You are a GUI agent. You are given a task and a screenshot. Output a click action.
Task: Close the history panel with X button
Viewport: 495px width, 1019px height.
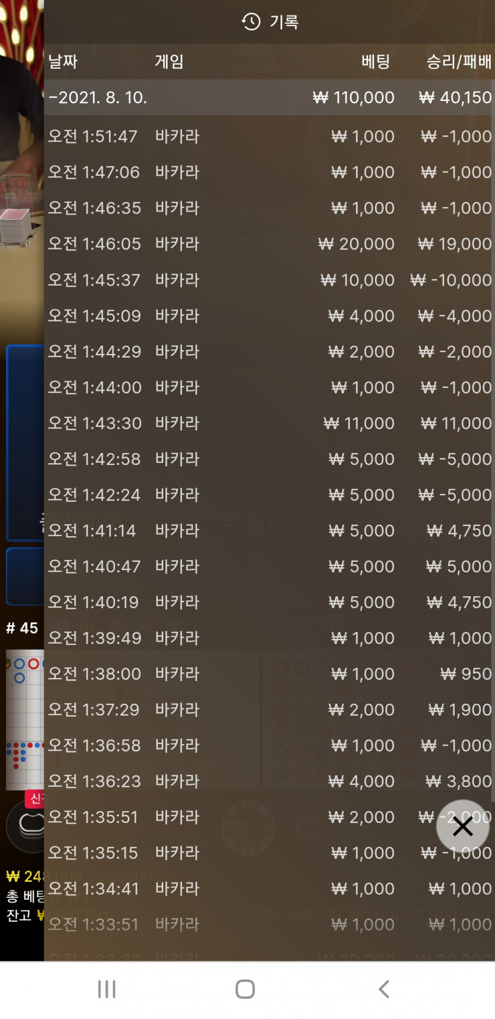tap(462, 826)
